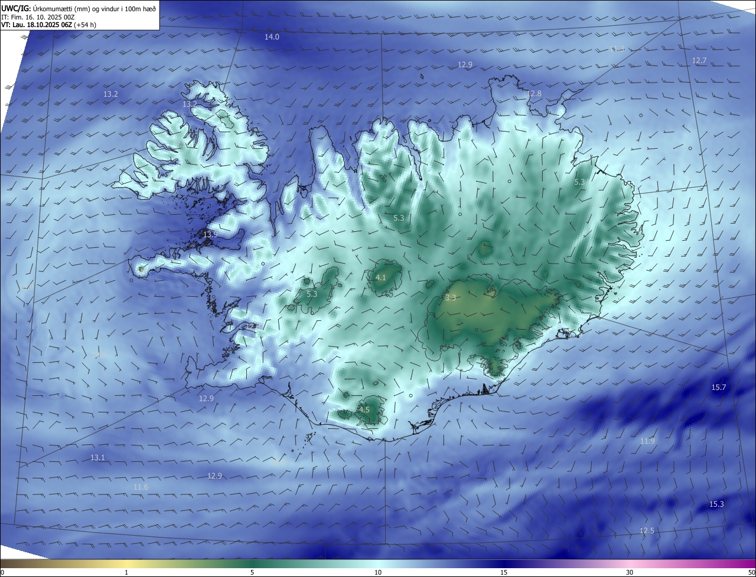Click the colour scale tick labelled 1
The width and height of the screenshot is (756, 577).
point(126,572)
